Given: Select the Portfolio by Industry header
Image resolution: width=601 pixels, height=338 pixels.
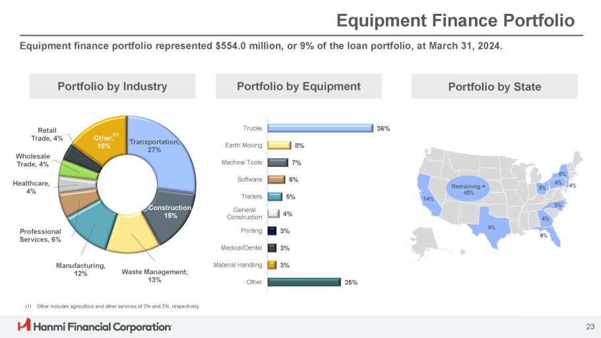Looking at the screenshot, I should [x=113, y=86].
